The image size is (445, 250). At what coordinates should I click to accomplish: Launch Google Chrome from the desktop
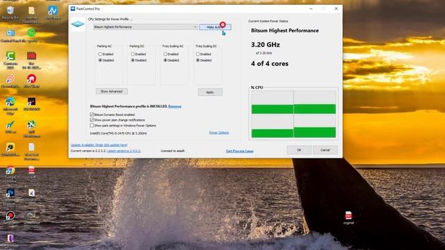[10, 173]
